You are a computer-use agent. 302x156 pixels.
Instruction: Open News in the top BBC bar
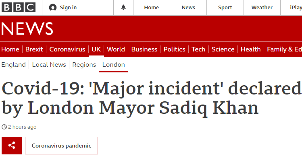188,8
